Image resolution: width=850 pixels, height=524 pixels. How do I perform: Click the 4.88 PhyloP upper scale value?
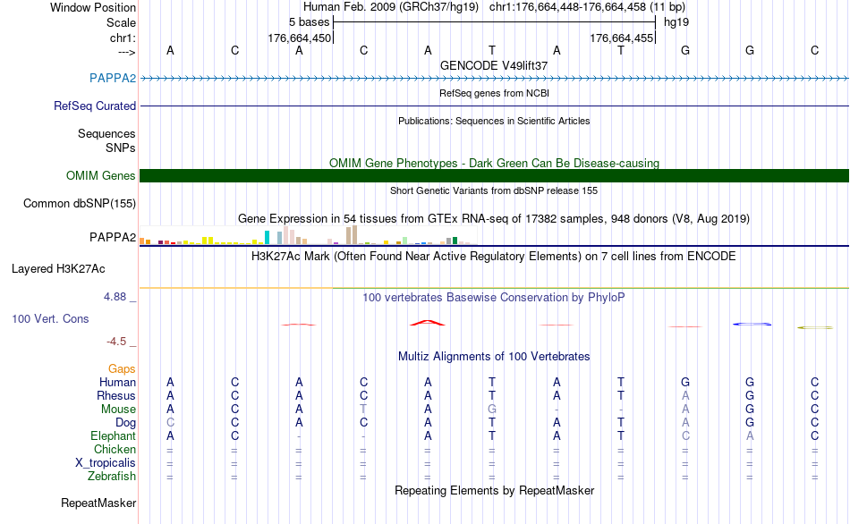[115, 297]
